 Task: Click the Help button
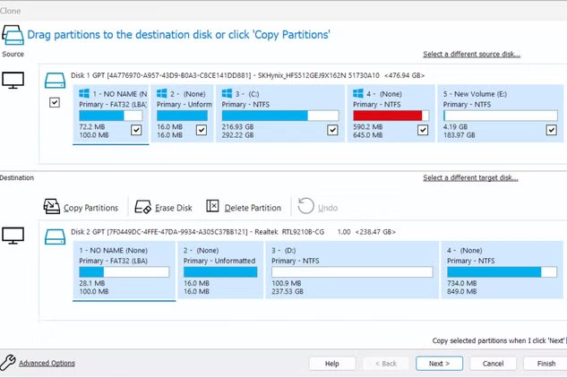[331, 364]
